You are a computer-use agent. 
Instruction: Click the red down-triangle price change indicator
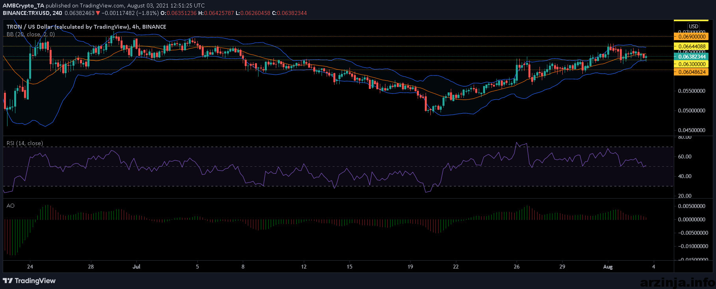98,13
